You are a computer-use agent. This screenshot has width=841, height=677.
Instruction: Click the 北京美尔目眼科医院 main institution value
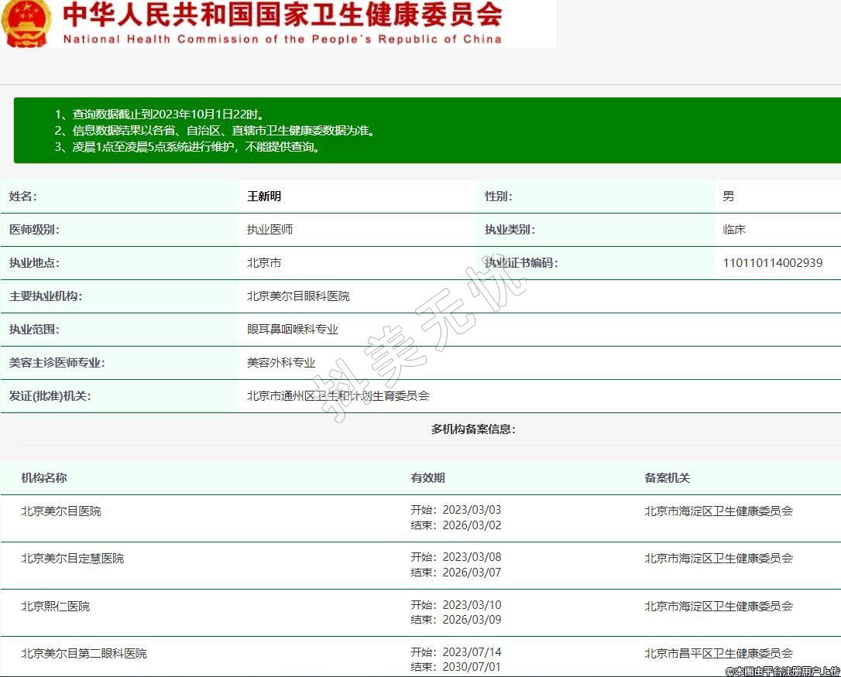pos(298,296)
